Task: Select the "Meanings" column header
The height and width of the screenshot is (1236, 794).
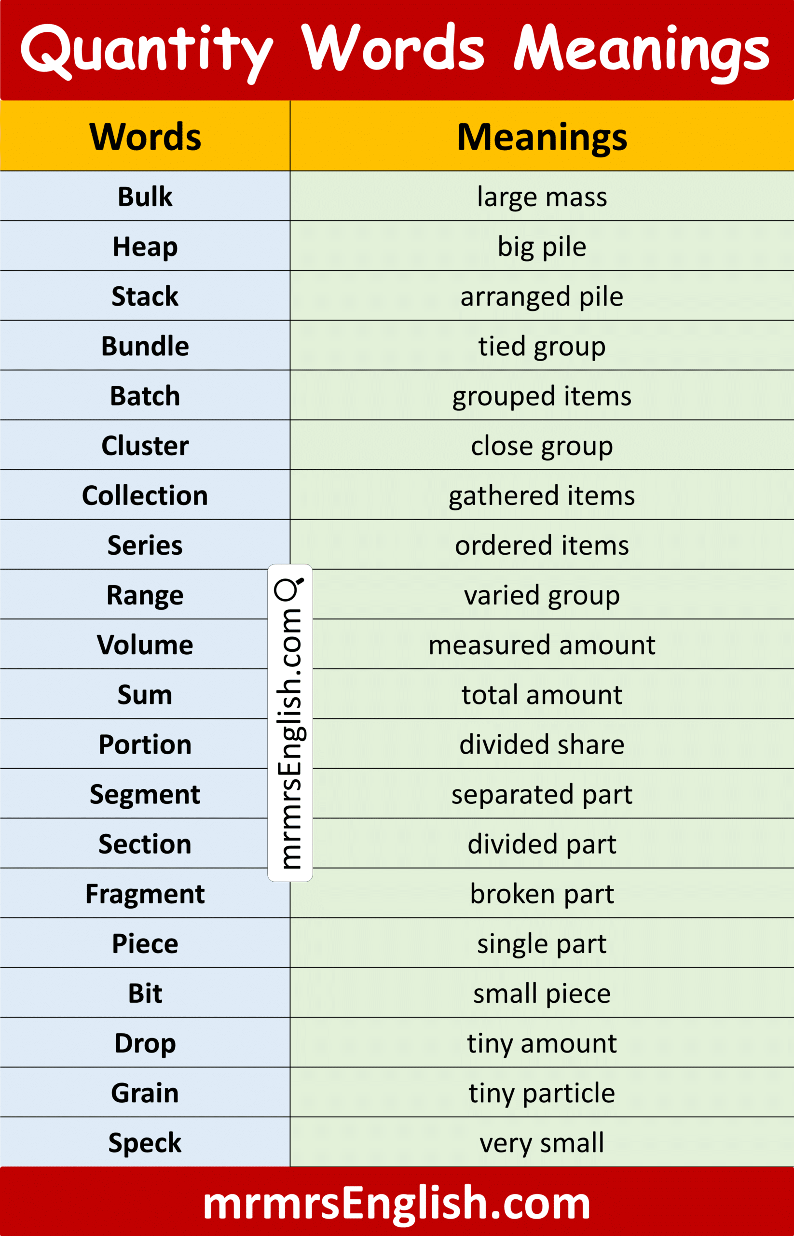Action: 542,137
